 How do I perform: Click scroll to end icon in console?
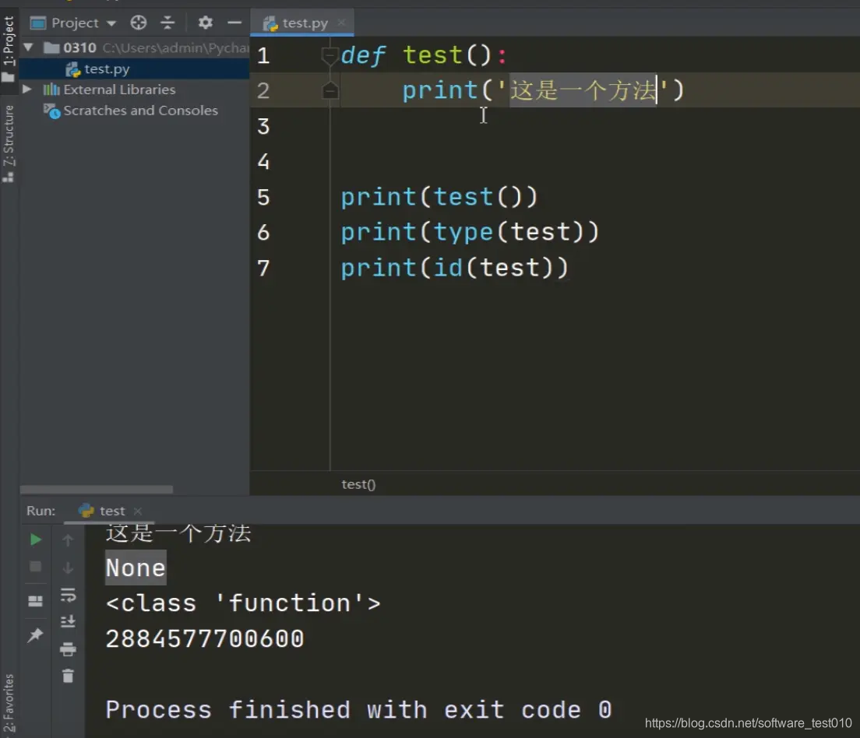68,621
